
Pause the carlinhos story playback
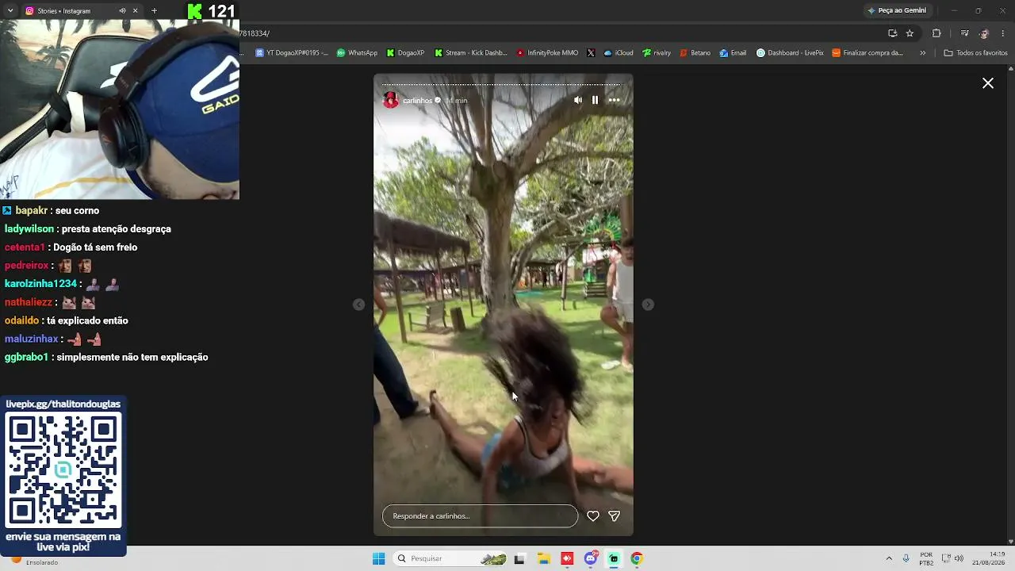pyautogui.click(x=595, y=100)
